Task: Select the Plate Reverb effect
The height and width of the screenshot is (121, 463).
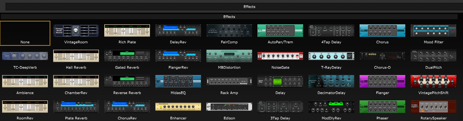Action: click(76, 109)
